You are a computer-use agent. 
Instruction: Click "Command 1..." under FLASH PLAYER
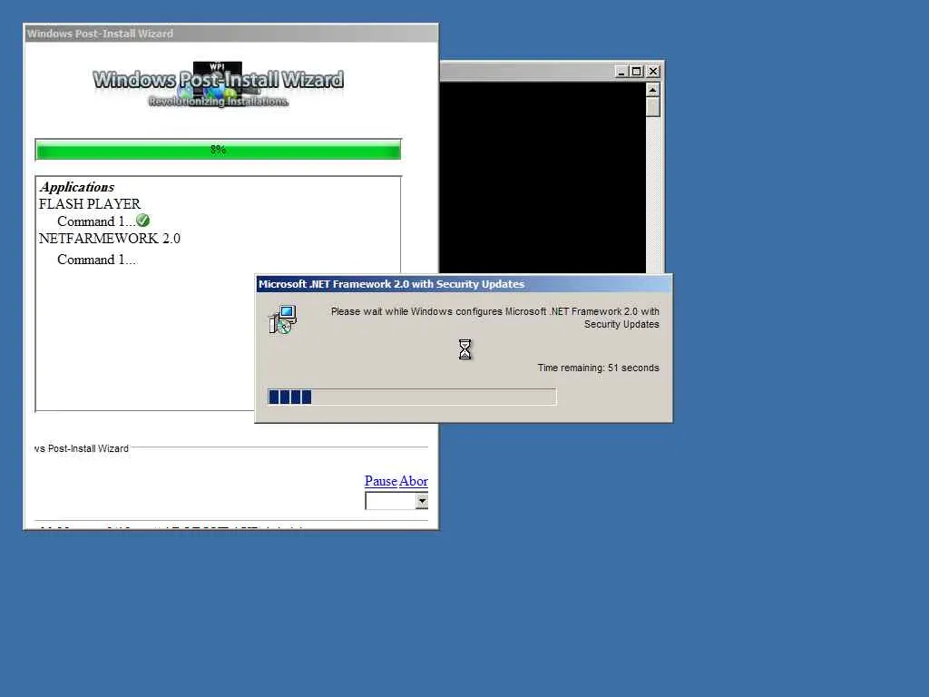[x=96, y=221]
